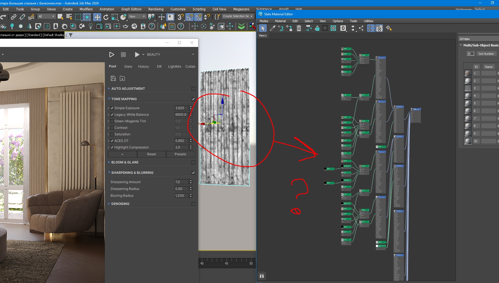
Task: Click the Select and Link chain icon
Action: point(13,17)
